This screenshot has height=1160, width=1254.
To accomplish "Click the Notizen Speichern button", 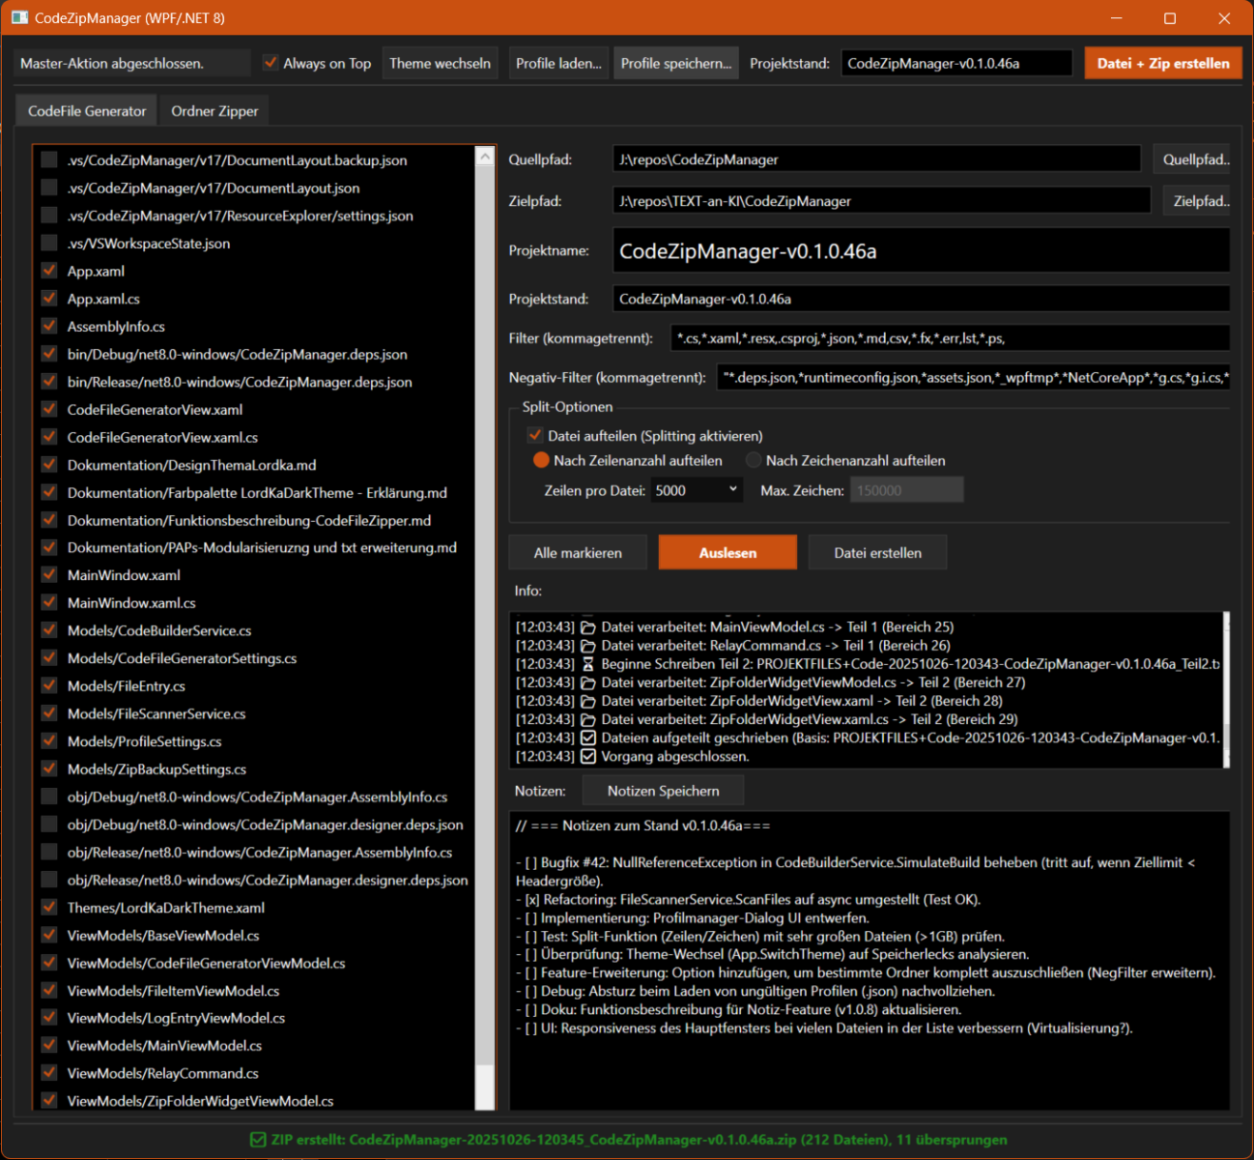I will (x=663, y=791).
